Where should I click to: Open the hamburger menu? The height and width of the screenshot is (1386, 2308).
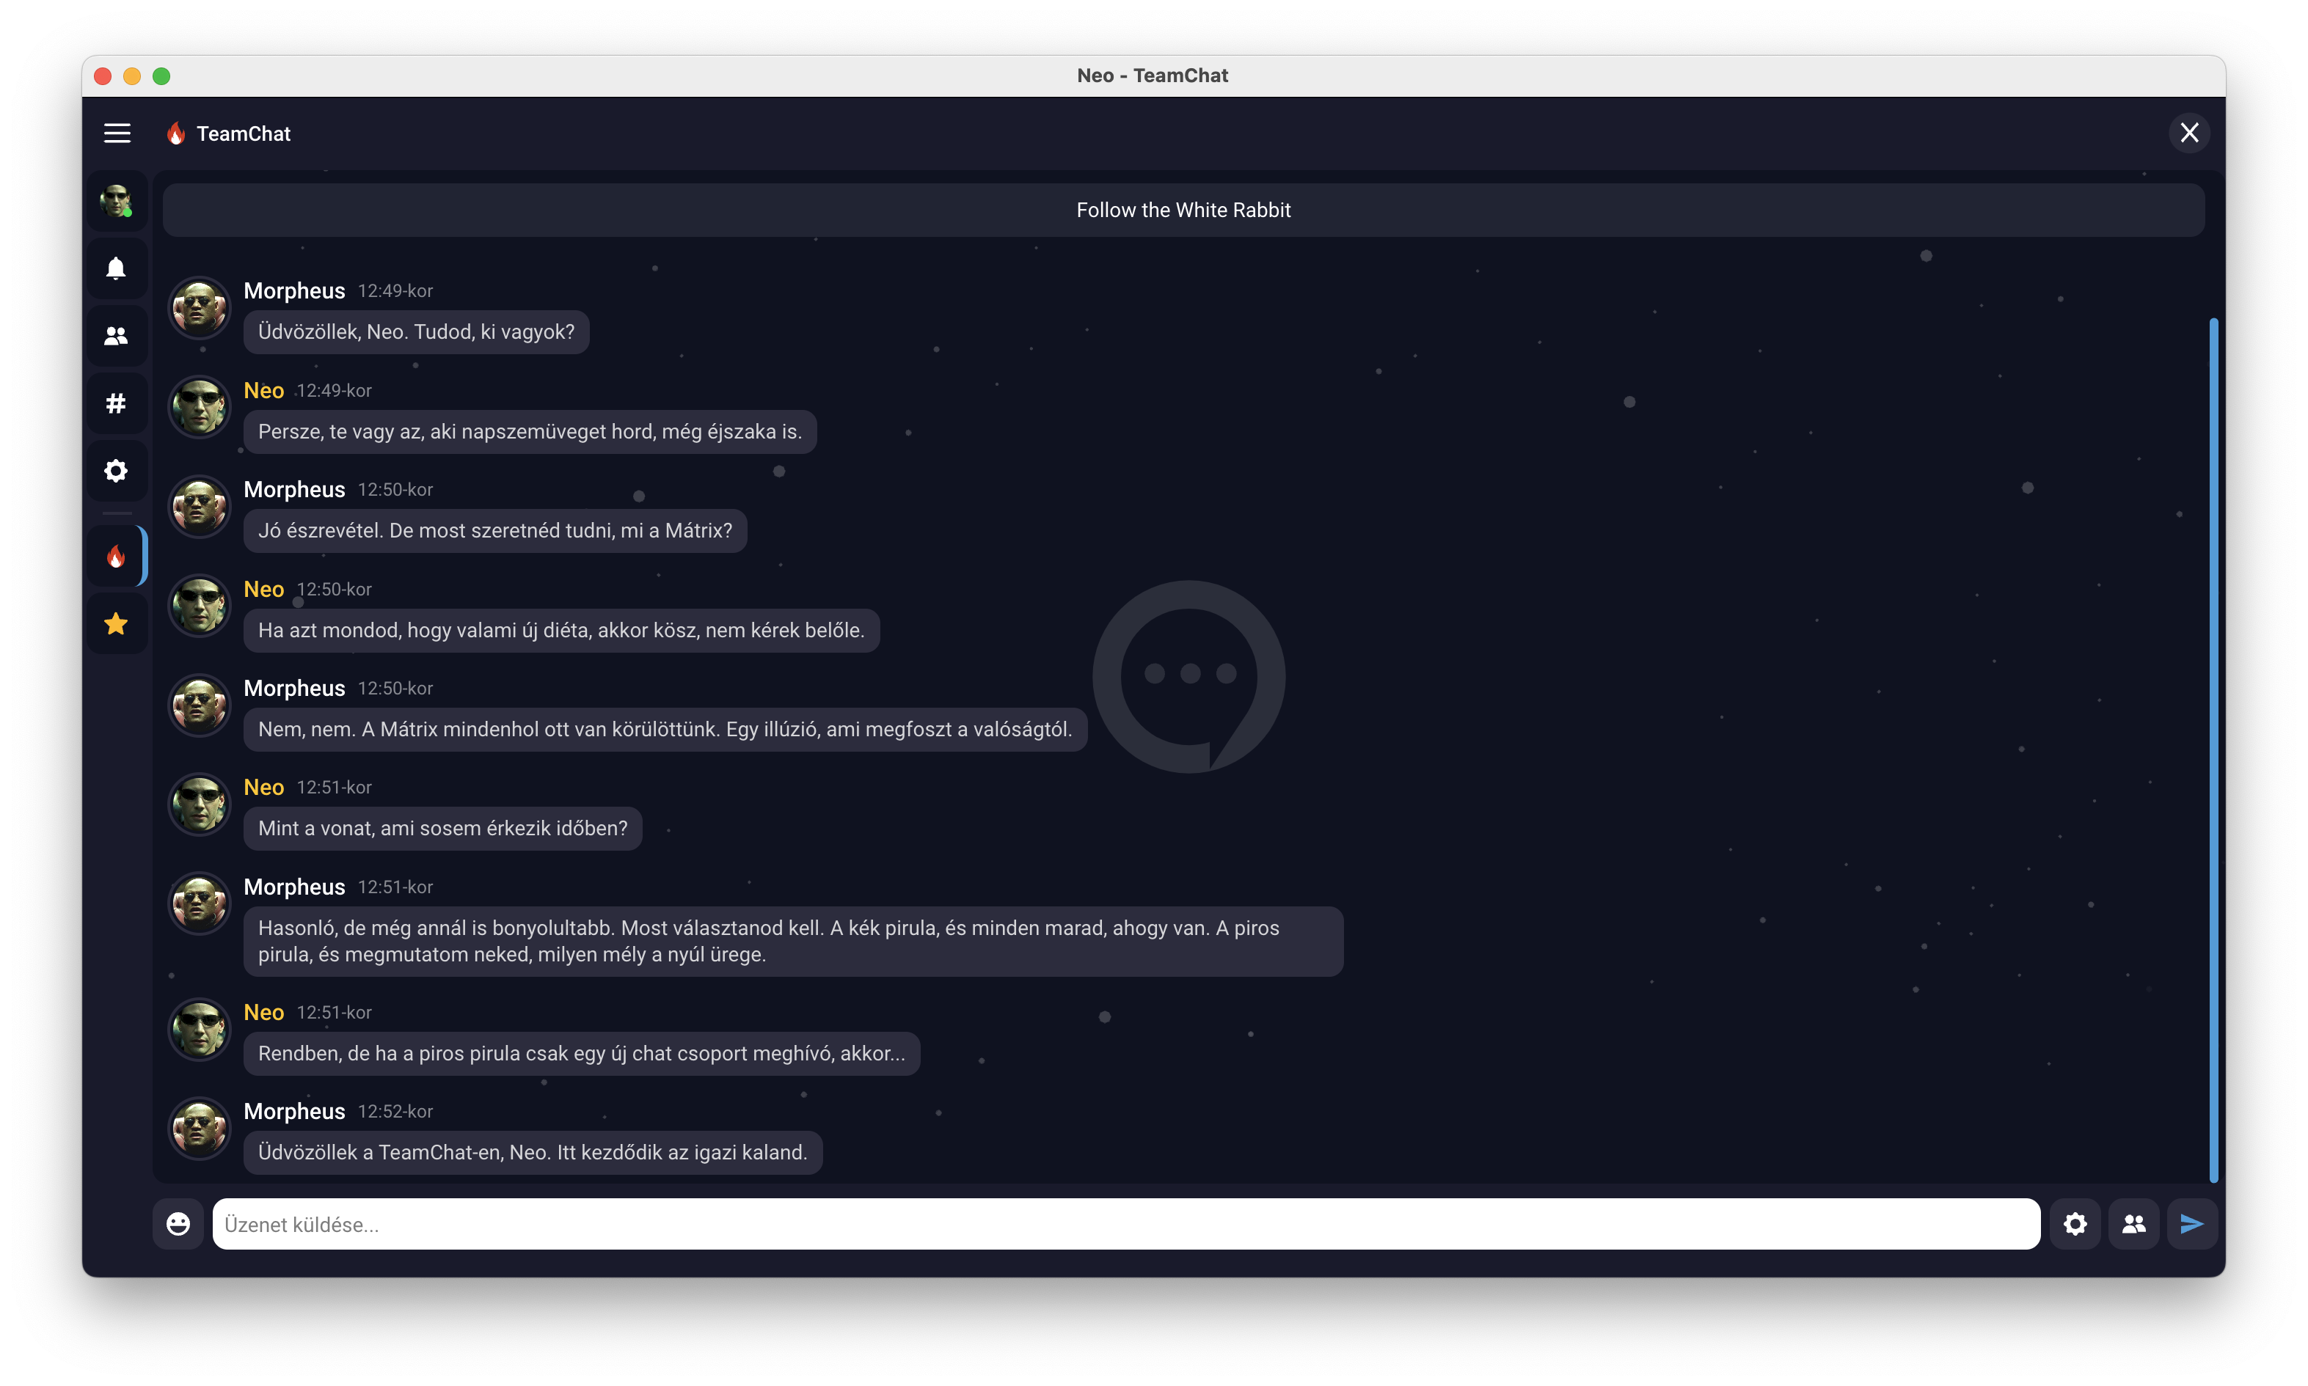117,133
